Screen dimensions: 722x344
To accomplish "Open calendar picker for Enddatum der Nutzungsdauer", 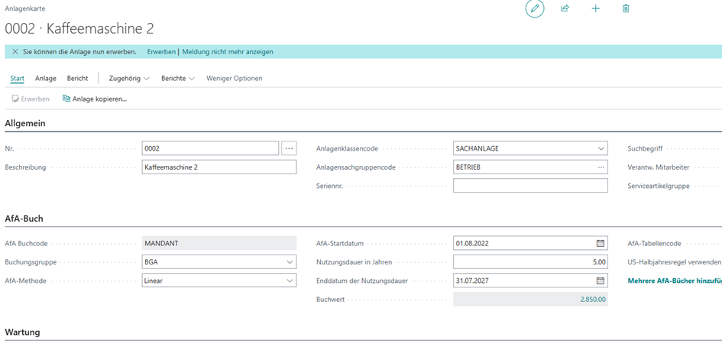I will (601, 281).
